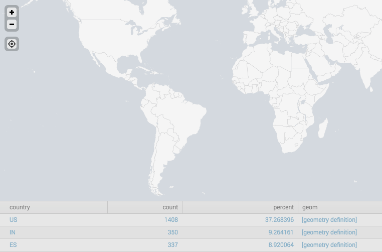Zoom out of the map

(12, 25)
